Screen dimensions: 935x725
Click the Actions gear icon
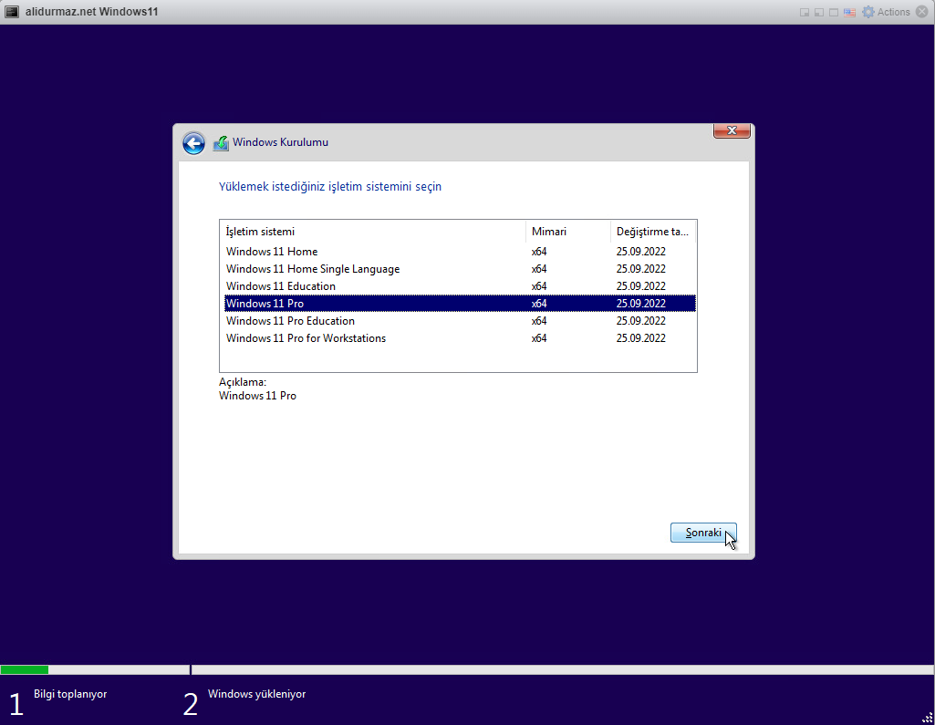click(x=867, y=11)
